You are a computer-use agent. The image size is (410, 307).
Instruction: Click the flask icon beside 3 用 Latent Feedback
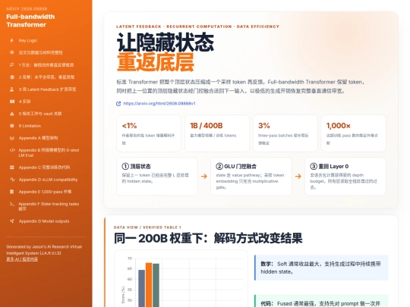[x=11, y=89]
